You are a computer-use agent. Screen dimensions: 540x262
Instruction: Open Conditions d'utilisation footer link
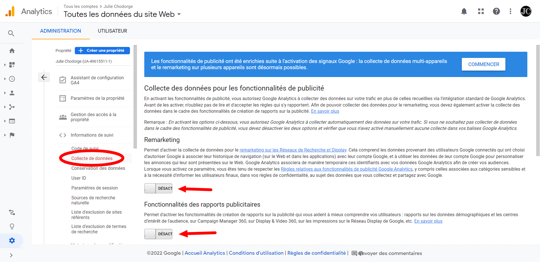coord(256,253)
